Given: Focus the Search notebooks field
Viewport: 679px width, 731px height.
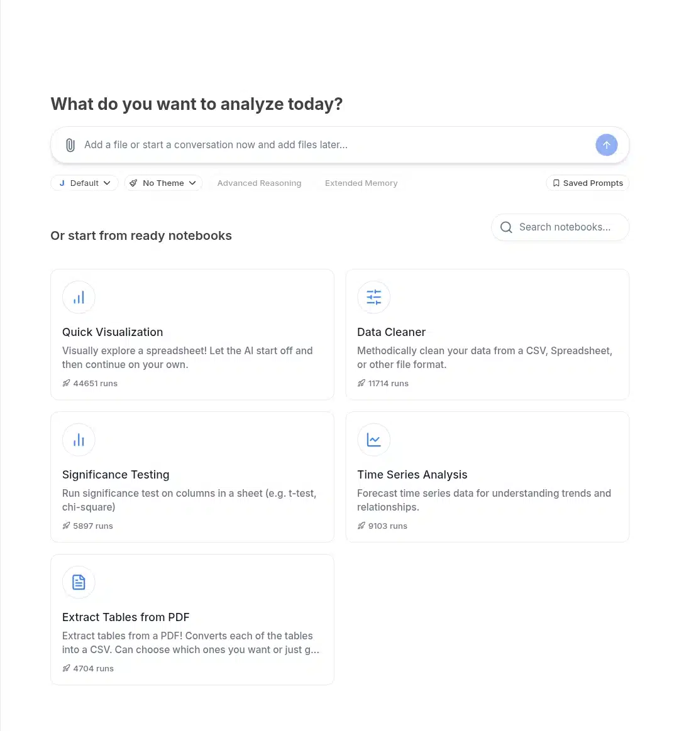Looking at the screenshot, I should coord(560,227).
